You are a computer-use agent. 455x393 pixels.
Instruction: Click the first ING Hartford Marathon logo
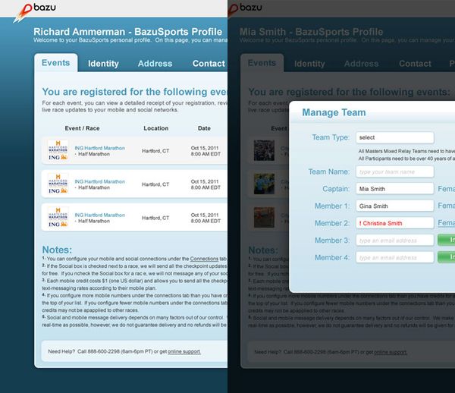(x=58, y=150)
